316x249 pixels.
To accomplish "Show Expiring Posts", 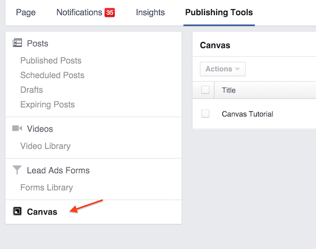I will (48, 104).
